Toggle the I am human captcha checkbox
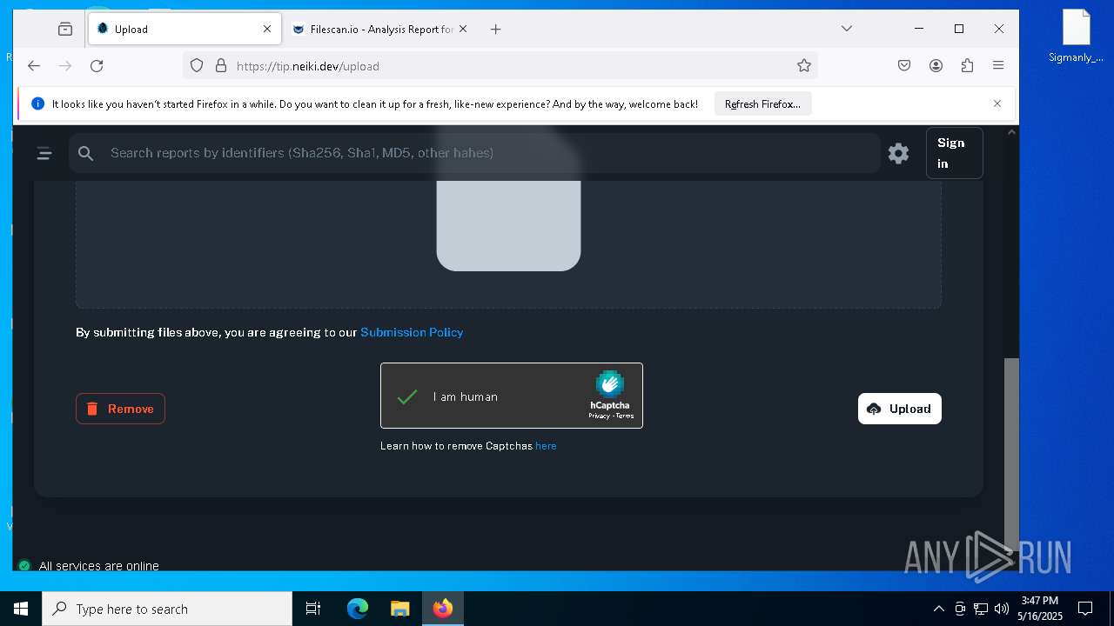 tap(407, 396)
